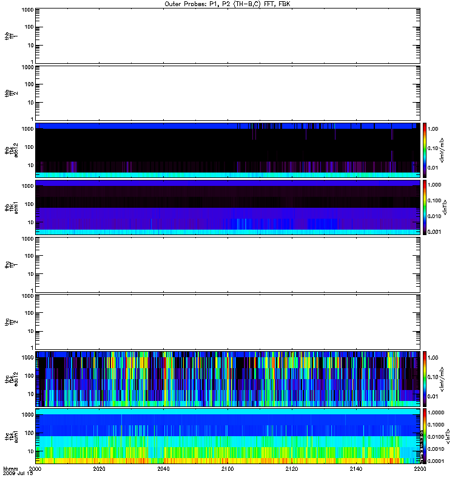Click the '0.01' tick on thb edc12 color bar
The height and width of the screenshot is (486, 455).
tap(433, 168)
